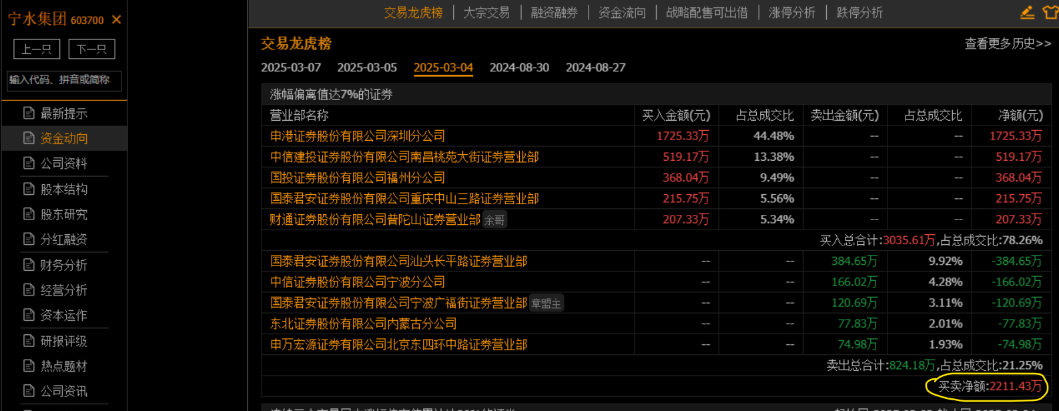Open 公司资讯 sidebar item
Screen dimensions: 1059x411
[64, 391]
